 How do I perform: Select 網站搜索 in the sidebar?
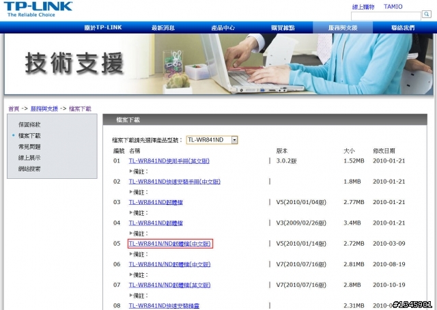click(x=29, y=169)
